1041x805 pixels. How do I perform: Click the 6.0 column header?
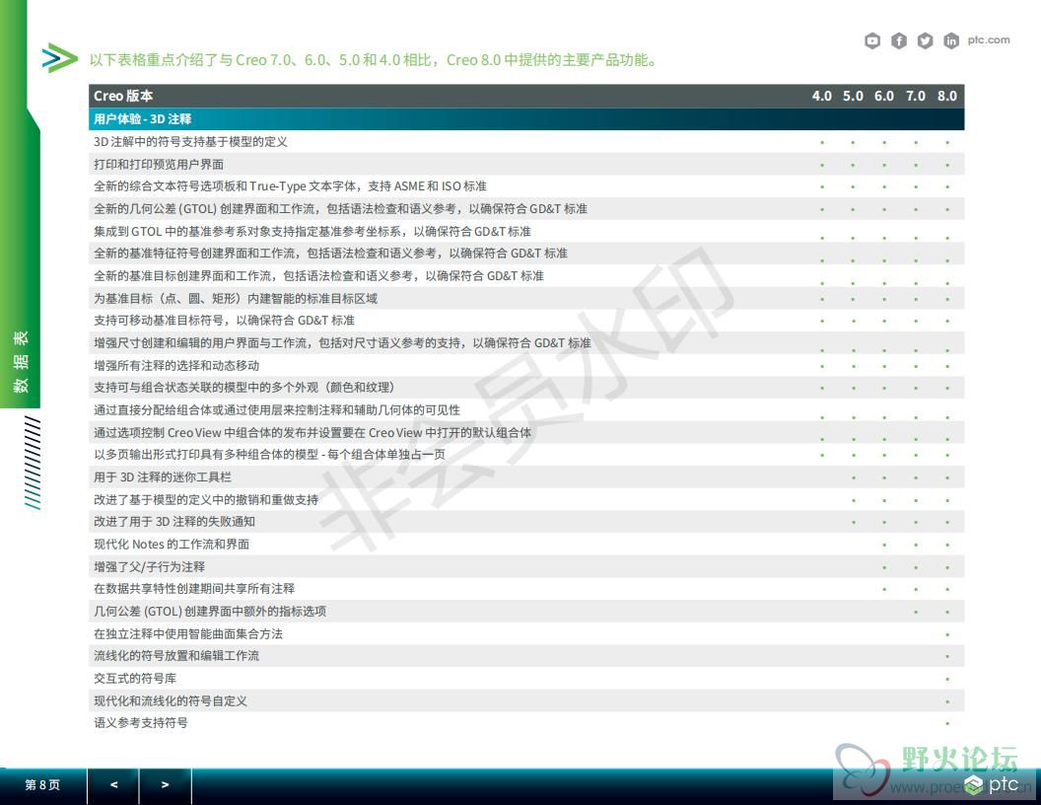tap(884, 96)
